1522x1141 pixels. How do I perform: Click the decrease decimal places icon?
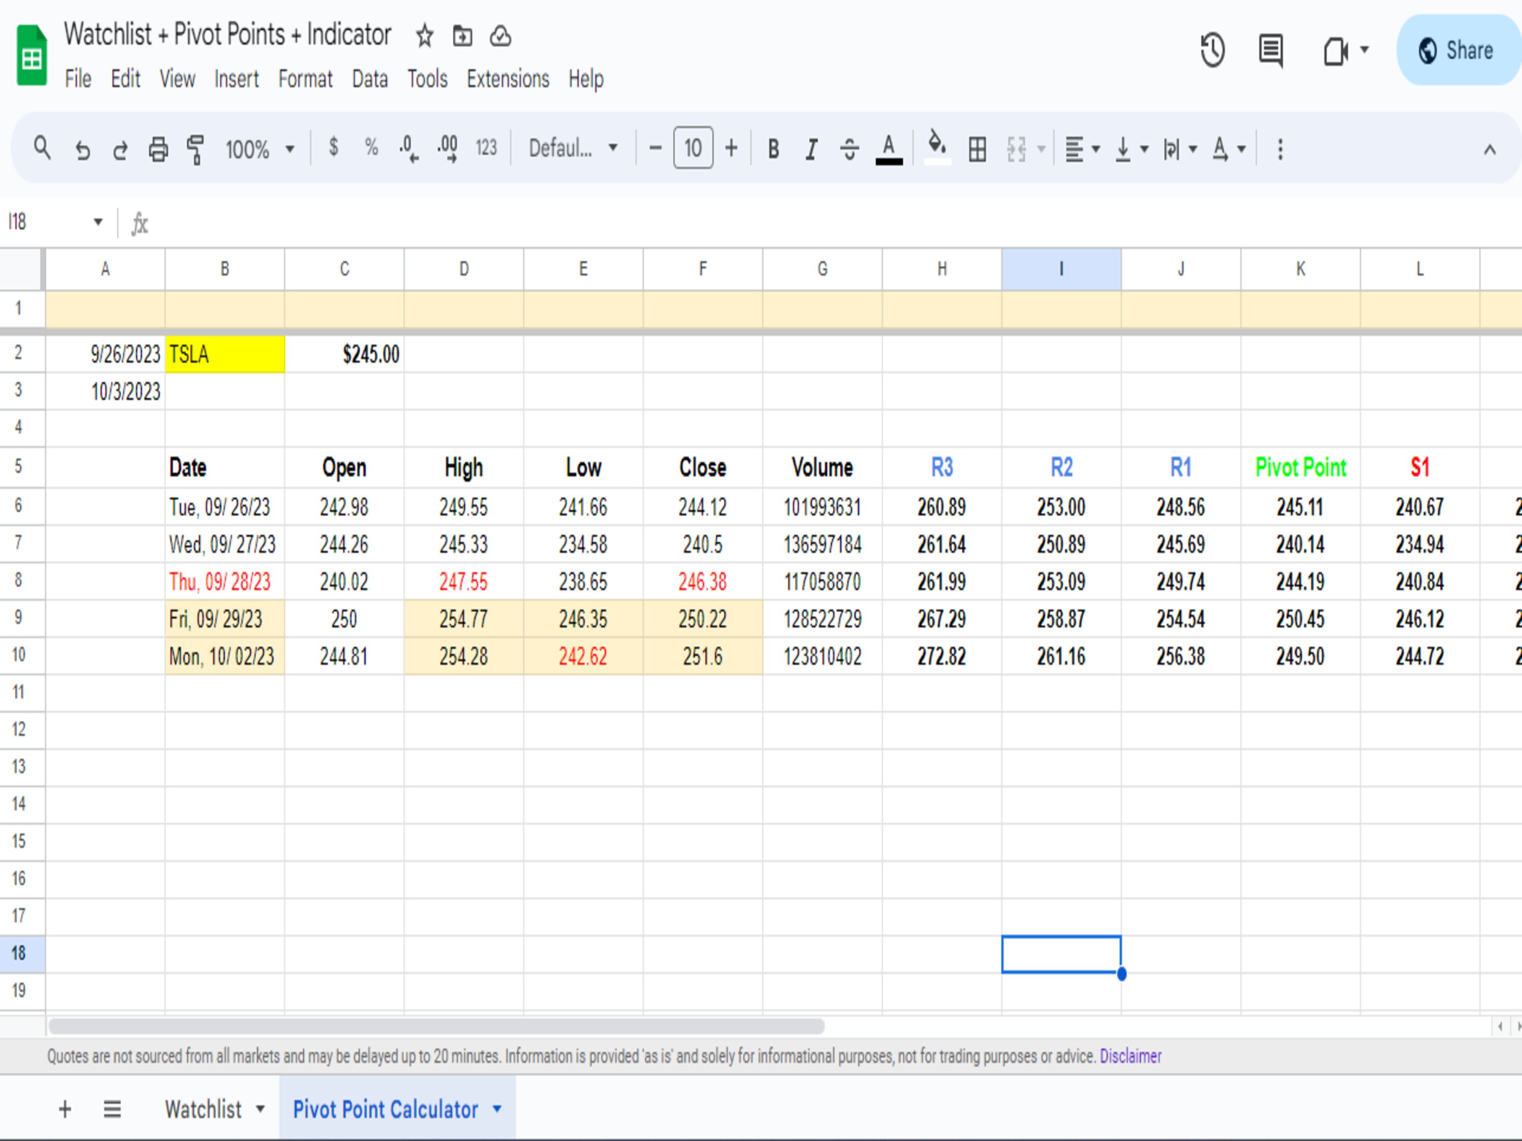(407, 148)
